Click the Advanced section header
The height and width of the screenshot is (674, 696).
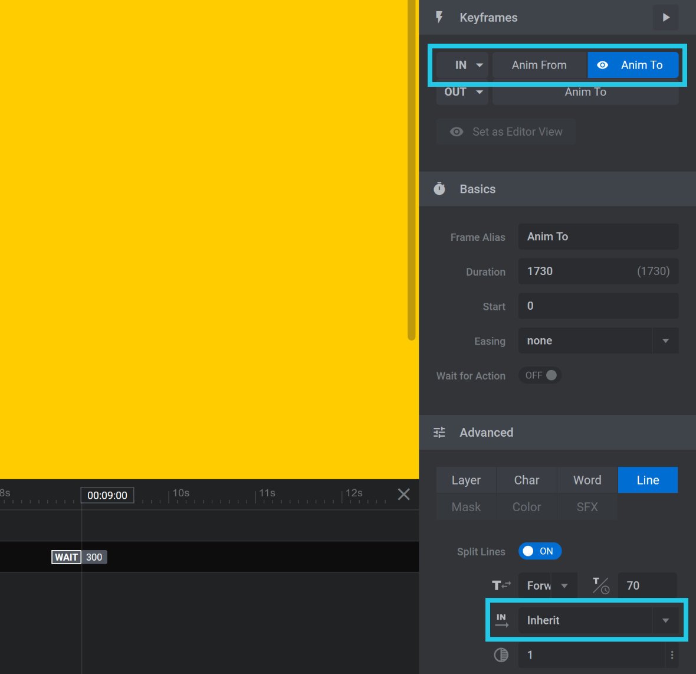(557, 433)
